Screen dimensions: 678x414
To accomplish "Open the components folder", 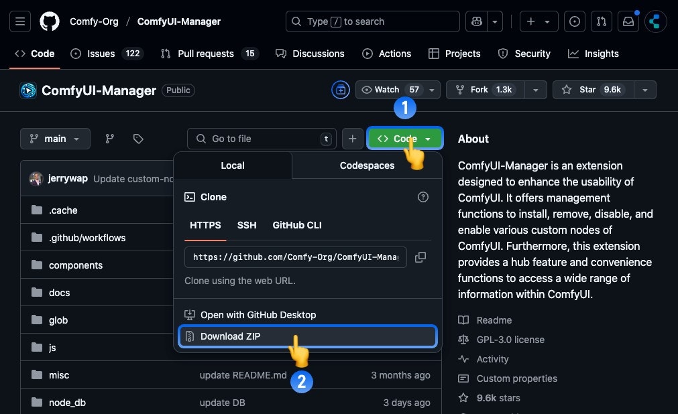I will coord(76,265).
